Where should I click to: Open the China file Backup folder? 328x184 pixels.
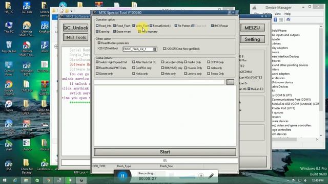point(27,166)
